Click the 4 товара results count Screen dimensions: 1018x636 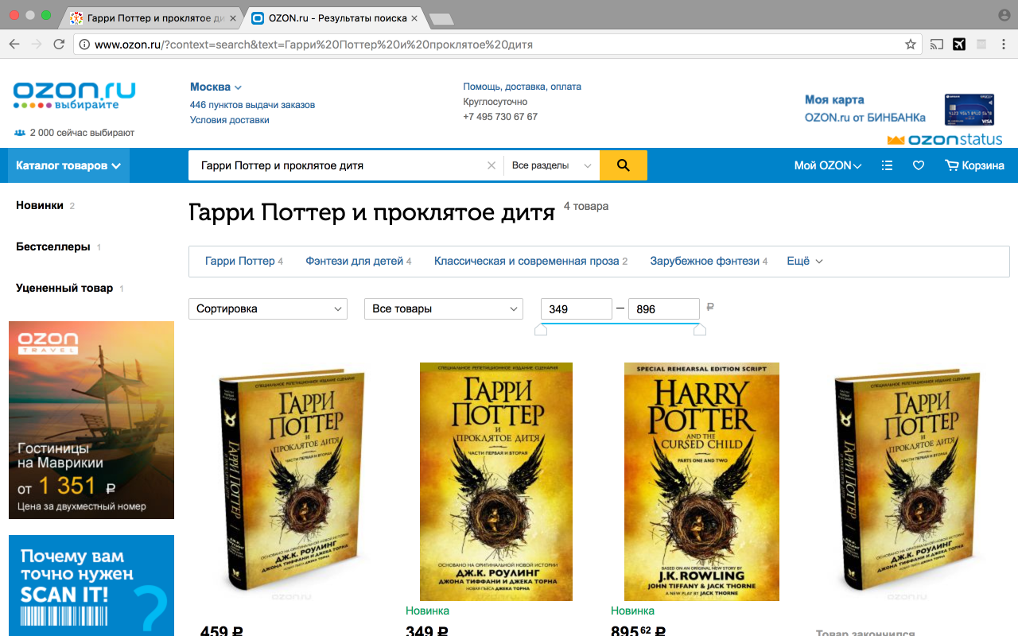[586, 206]
